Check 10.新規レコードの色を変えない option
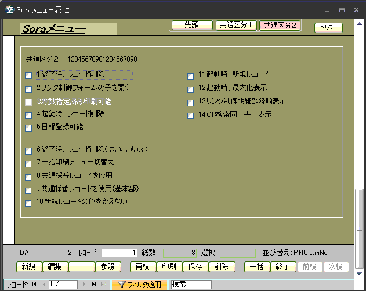This screenshot has width=366, height=291. [x=28, y=203]
